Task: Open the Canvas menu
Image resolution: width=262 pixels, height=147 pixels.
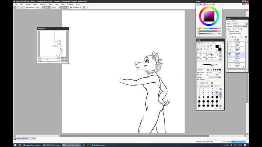Action: [28, 4]
